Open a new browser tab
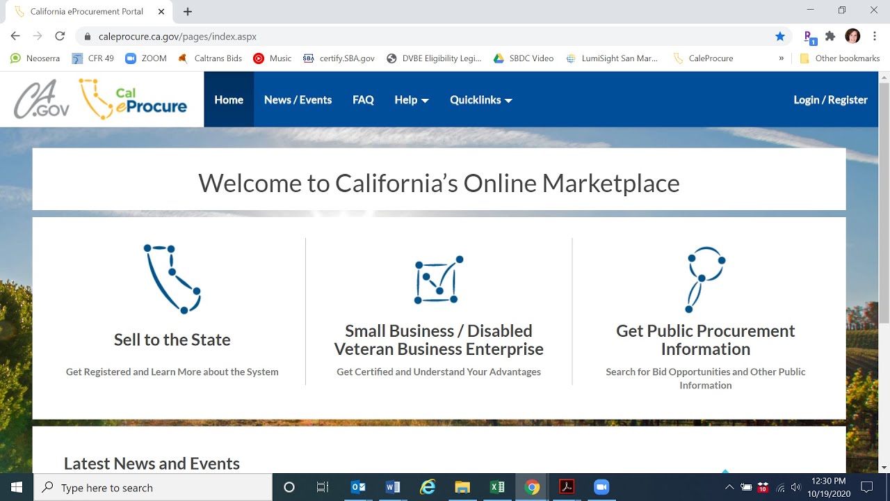Viewport: 890px width, 501px height. click(188, 11)
